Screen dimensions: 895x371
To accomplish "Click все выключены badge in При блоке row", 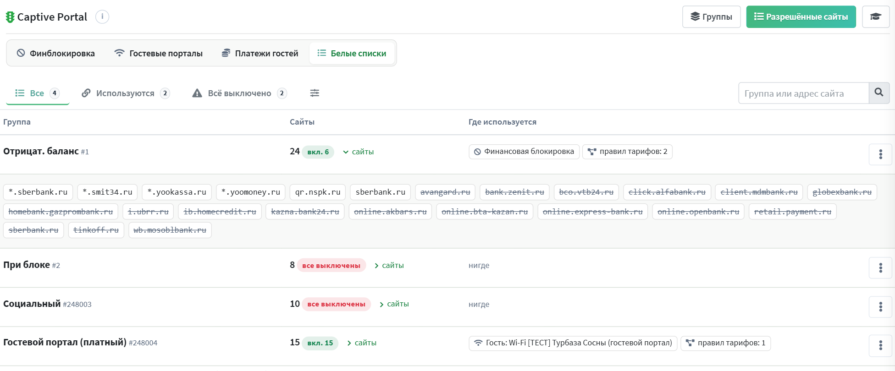I will (x=331, y=266).
